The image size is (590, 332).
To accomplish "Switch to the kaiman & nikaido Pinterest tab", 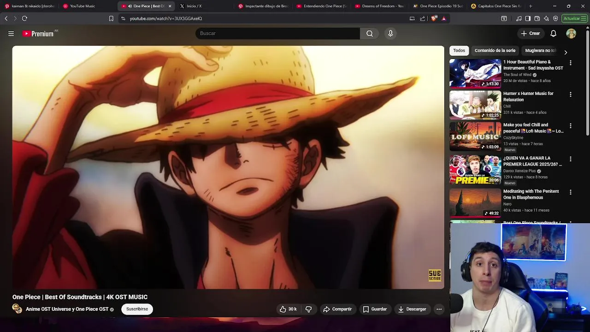I will (x=29, y=6).
